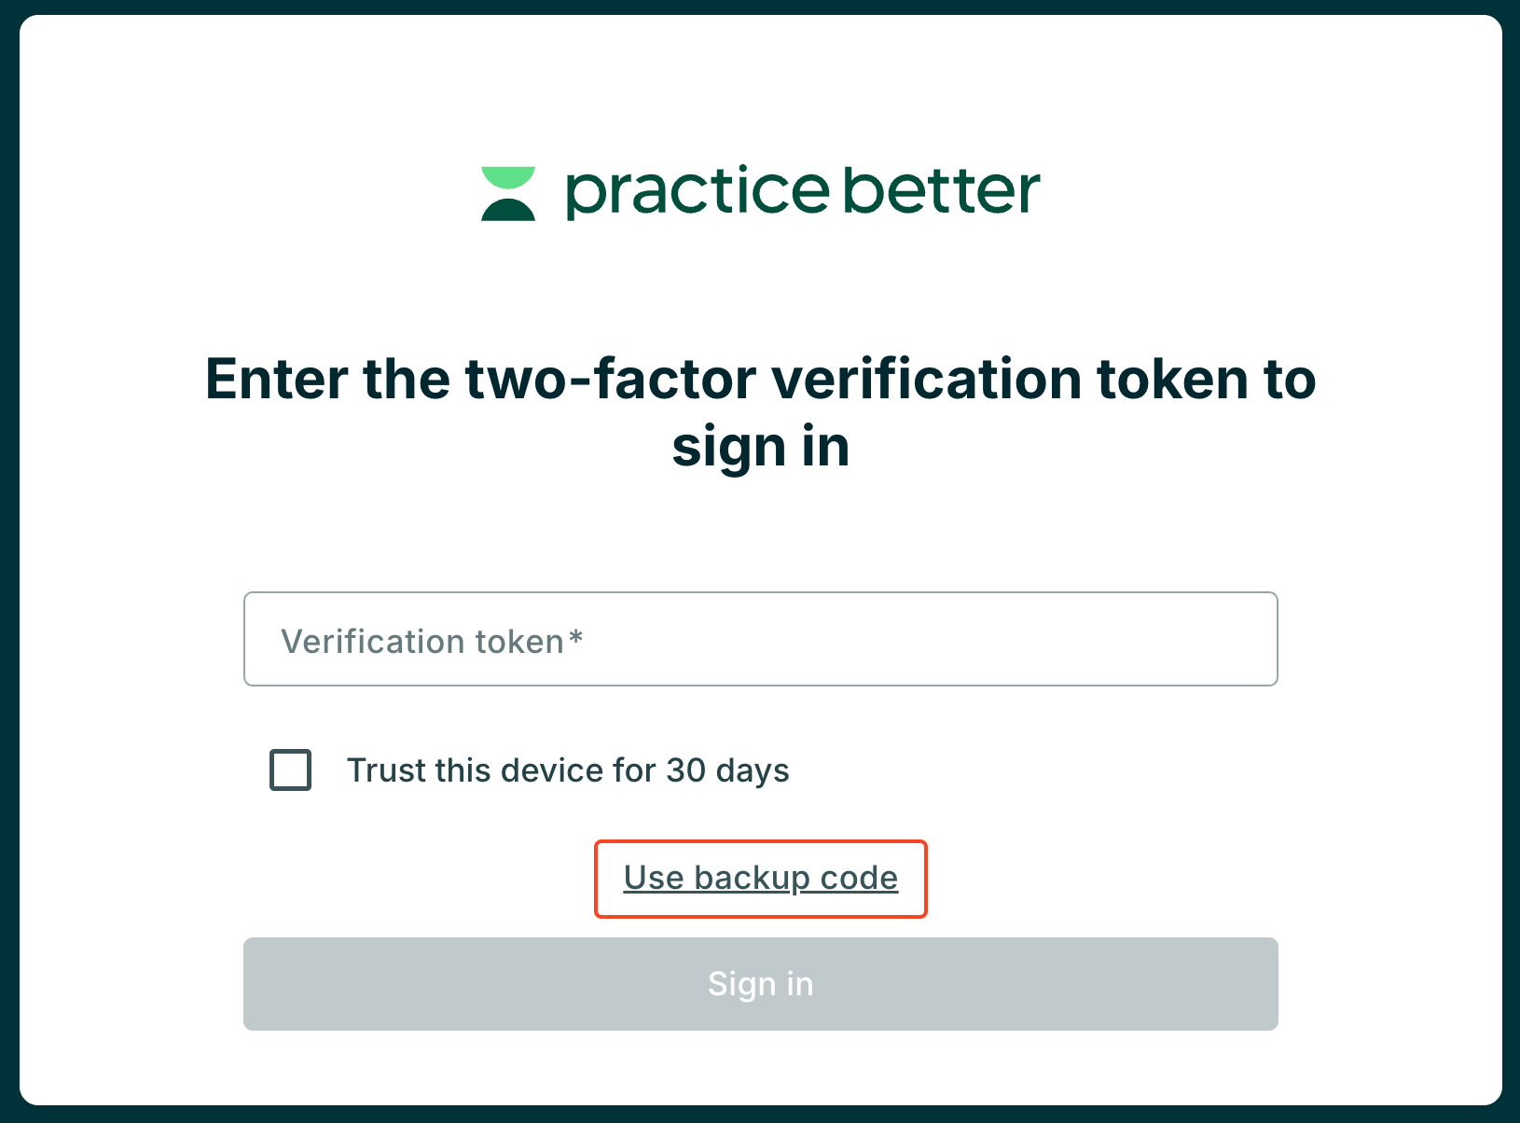Focus the Verification token input field
Image resolution: width=1520 pixels, height=1123 pixels.
point(761,639)
